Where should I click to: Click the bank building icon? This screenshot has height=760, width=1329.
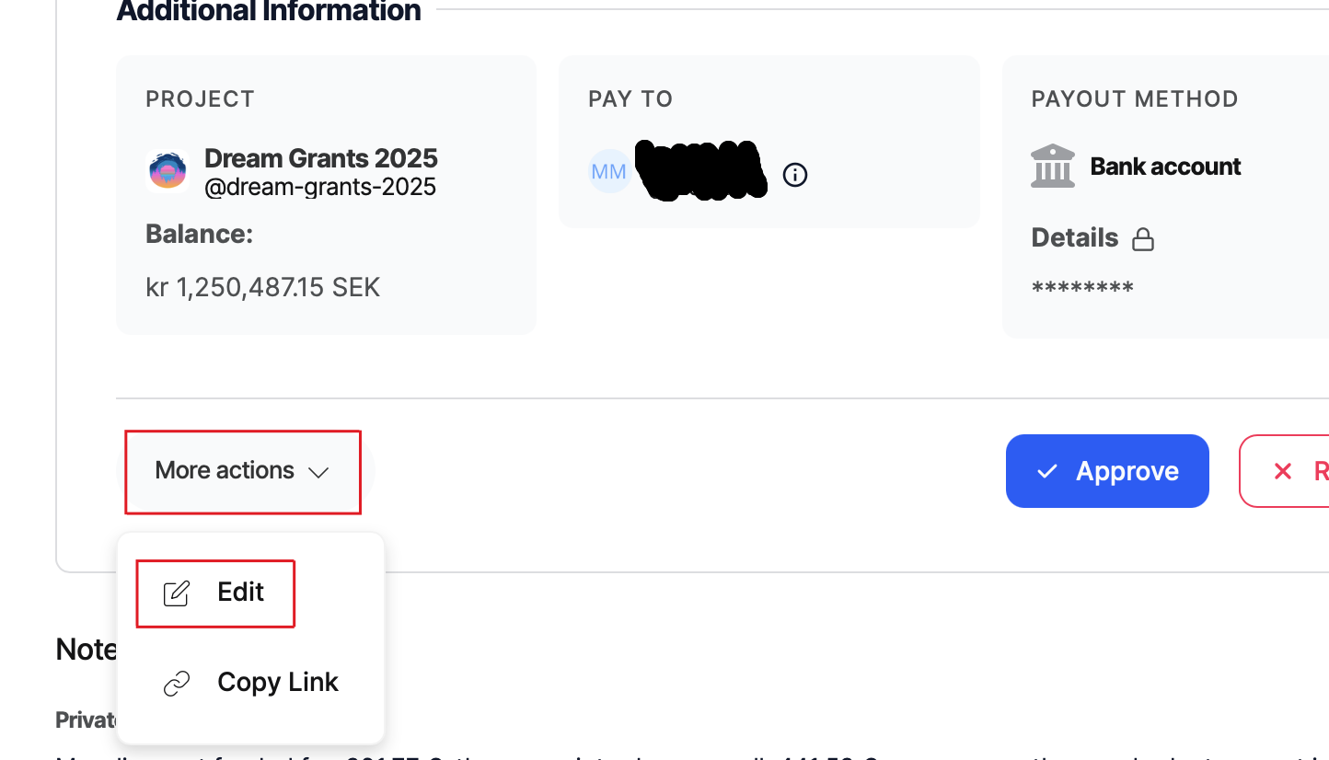coord(1053,167)
